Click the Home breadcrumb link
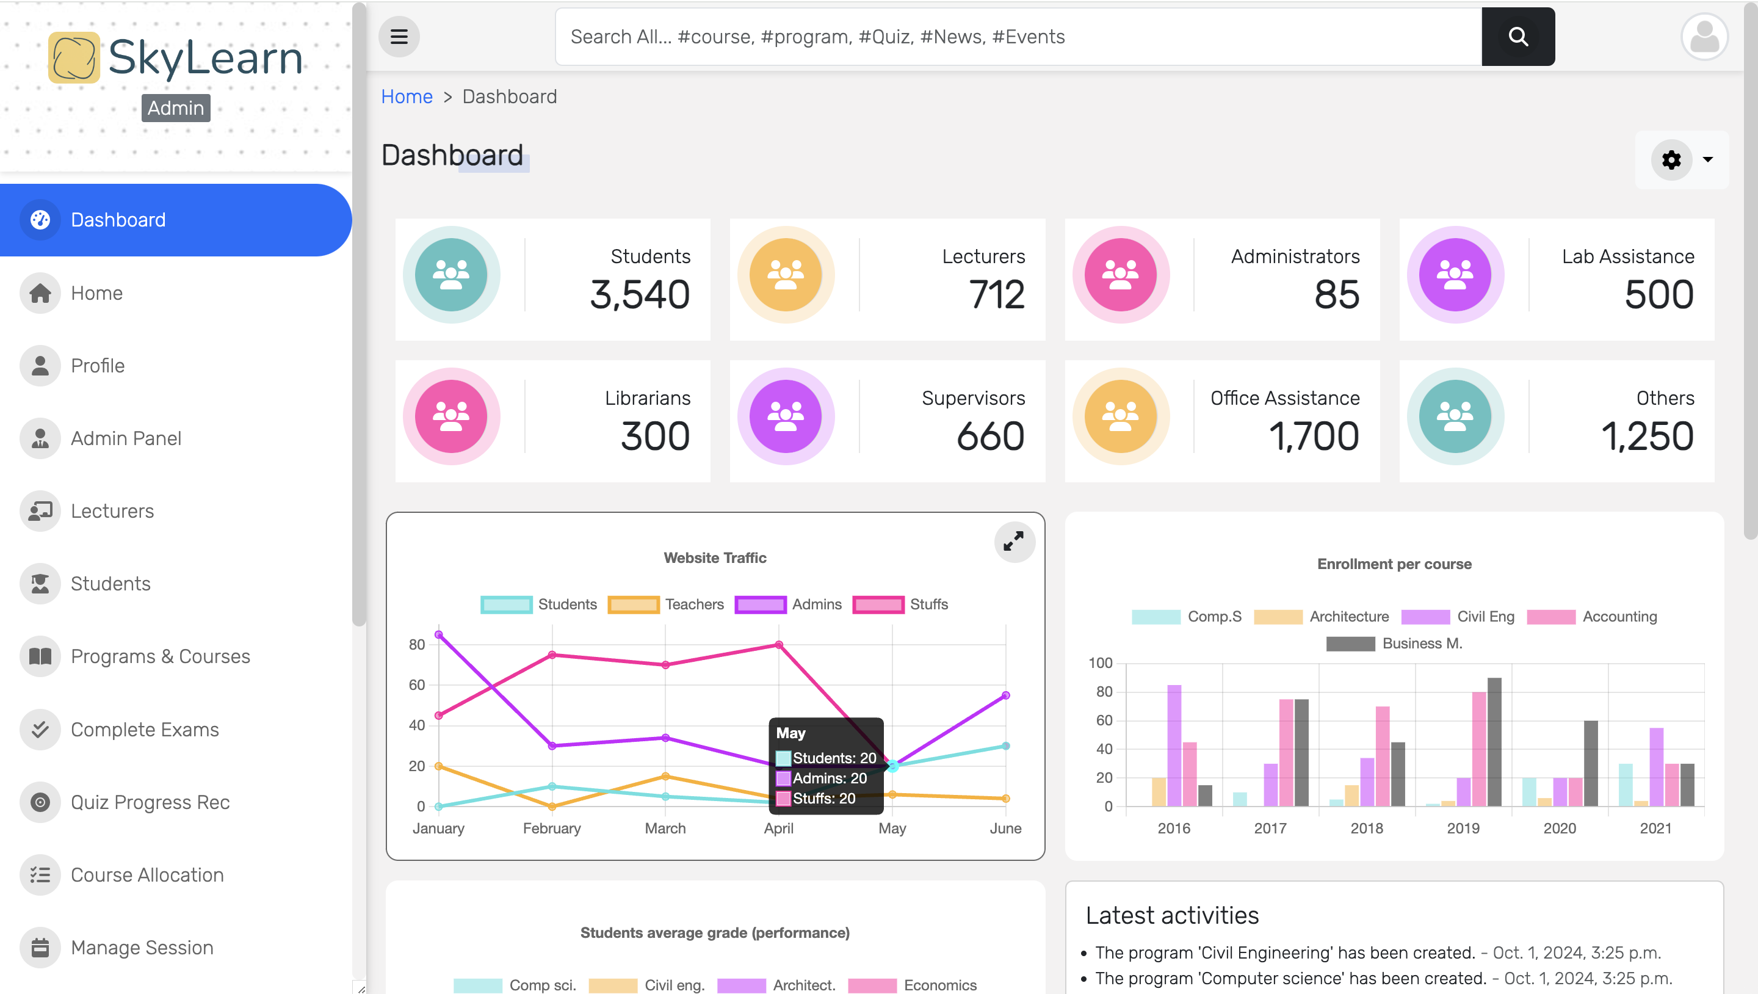 (406, 96)
